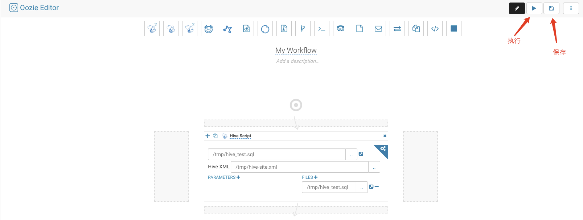Click Add a description placeholder
583x220 pixels.
point(298,61)
